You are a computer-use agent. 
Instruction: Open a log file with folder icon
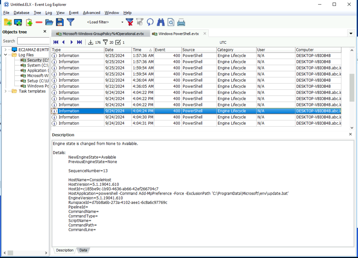tap(49, 22)
